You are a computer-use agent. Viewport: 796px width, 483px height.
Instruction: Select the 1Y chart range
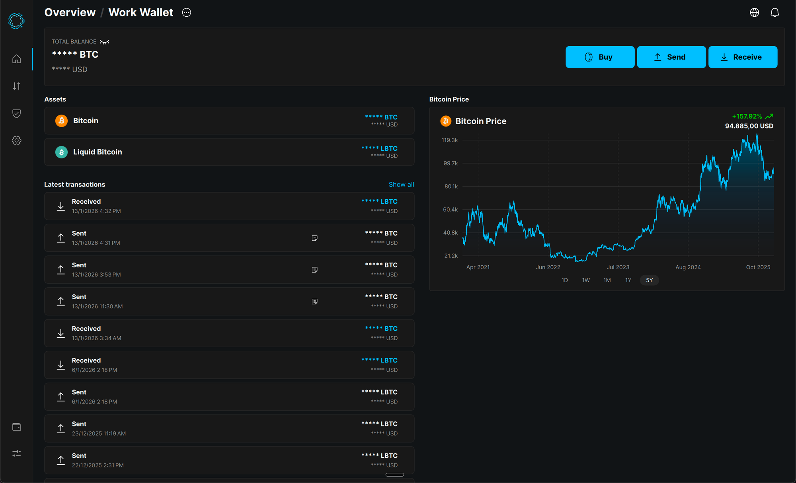click(x=628, y=280)
